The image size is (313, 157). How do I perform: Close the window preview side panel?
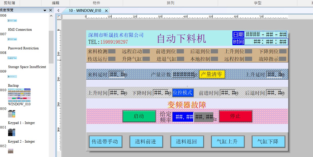pos(51,10)
